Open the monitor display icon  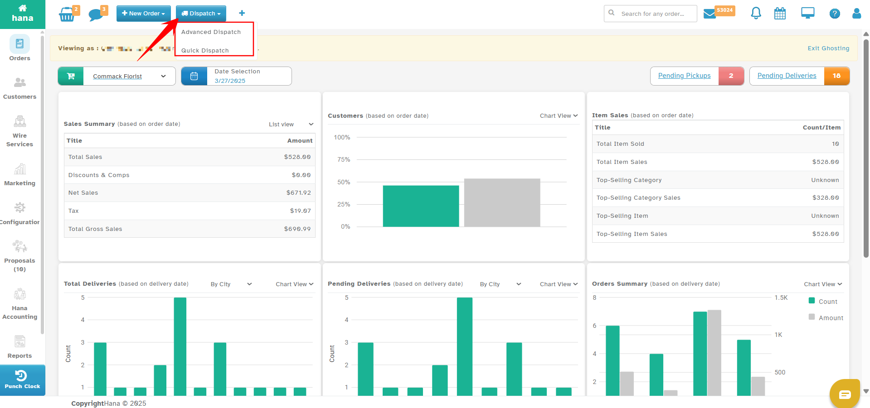click(x=808, y=13)
